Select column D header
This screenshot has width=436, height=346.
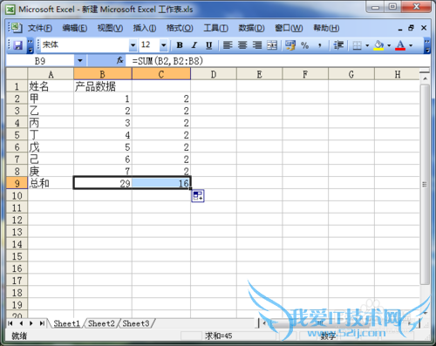point(214,74)
